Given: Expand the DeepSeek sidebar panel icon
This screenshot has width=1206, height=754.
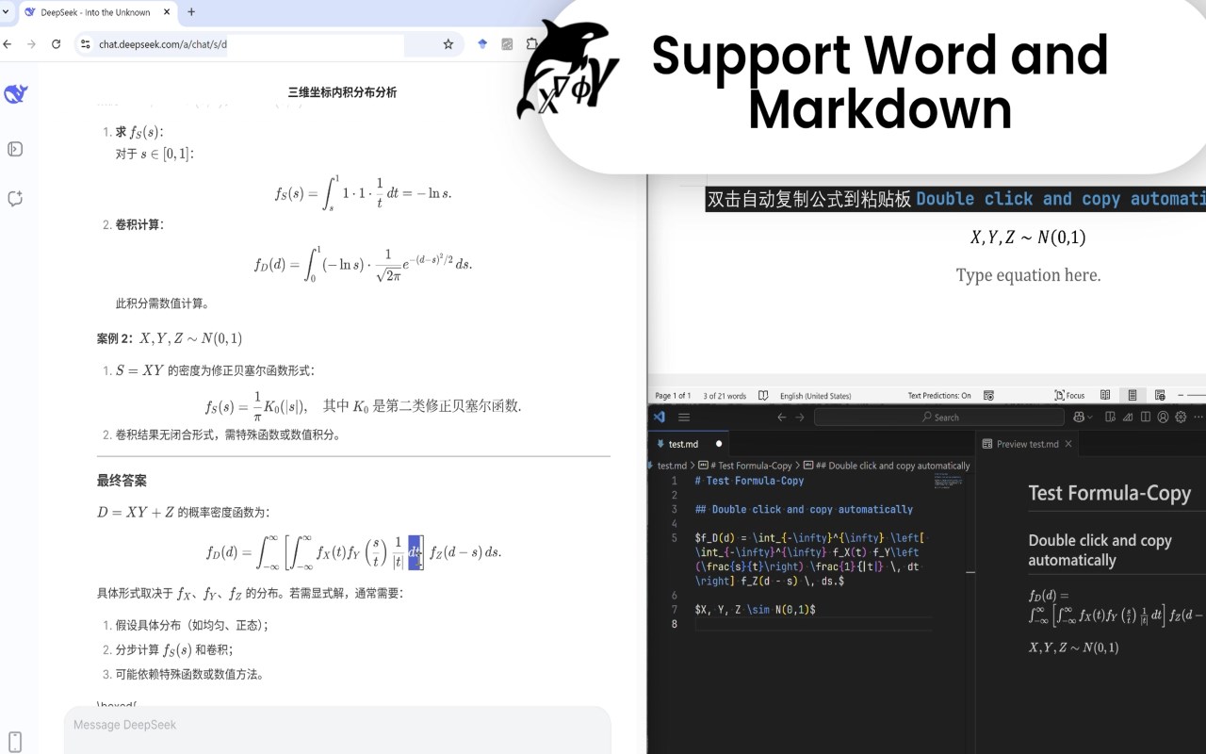Looking at the screenshot, I should (x=15, y=149).
